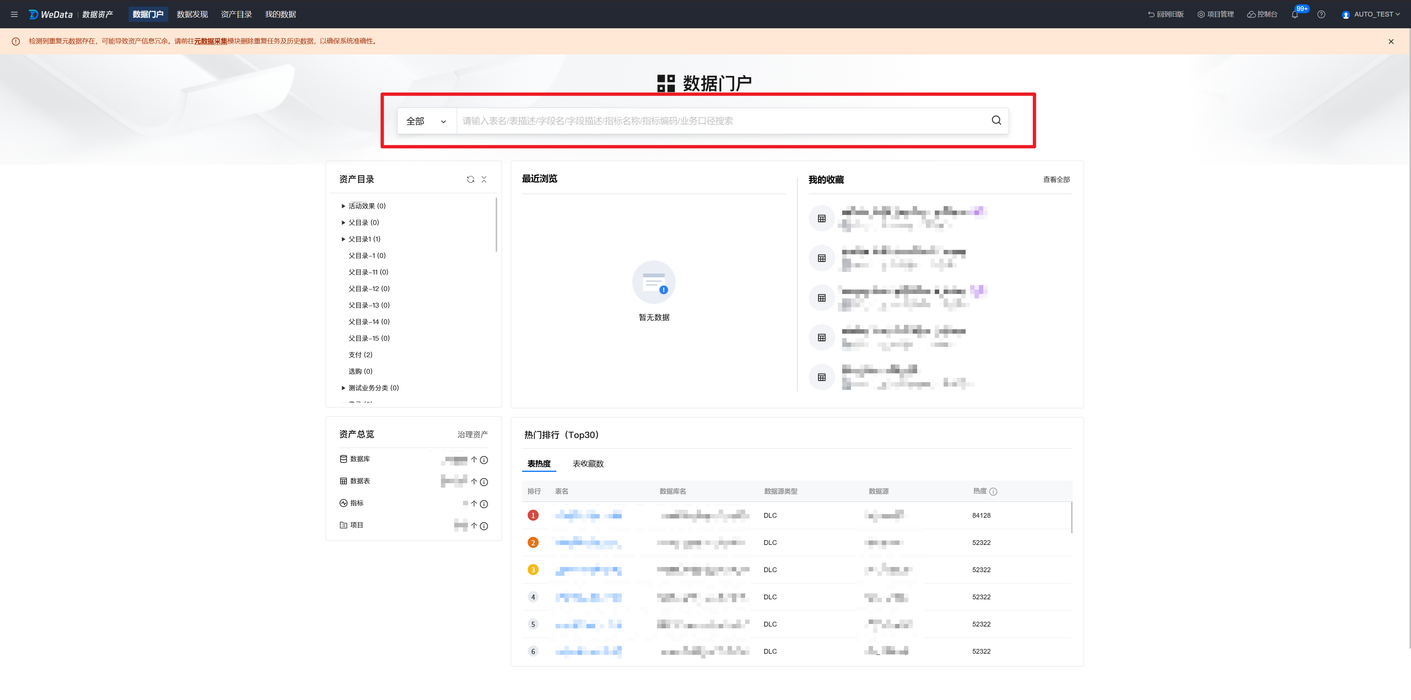Click info icon next to 项目 count
The height and width of the screenshot is (700, 1411).
coord(484,526)
